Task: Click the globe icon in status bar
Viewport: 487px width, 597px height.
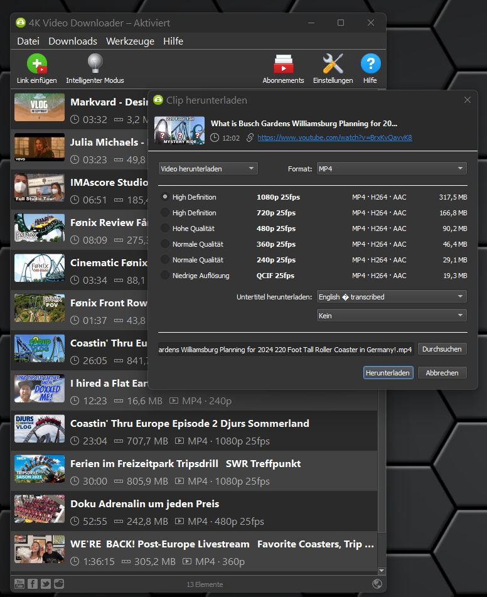Action: pos(377,584)
